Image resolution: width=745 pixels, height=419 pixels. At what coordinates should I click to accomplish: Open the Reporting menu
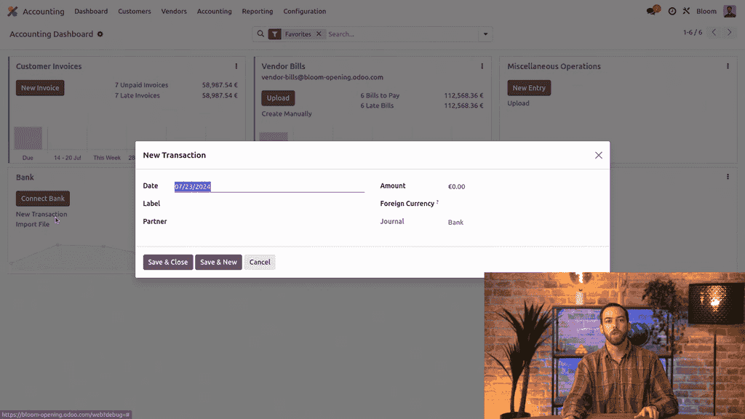tap(258, 11)
